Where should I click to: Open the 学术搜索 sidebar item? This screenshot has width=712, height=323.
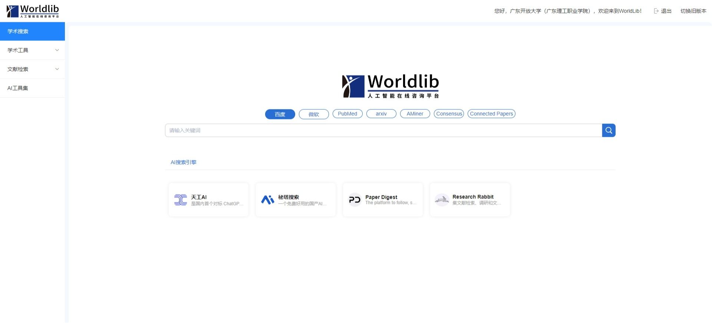pyautogui.click(x=32, y=32)
